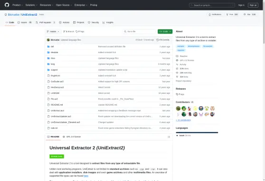Switch to the GPL-2.0 license tab

(72, 137)
